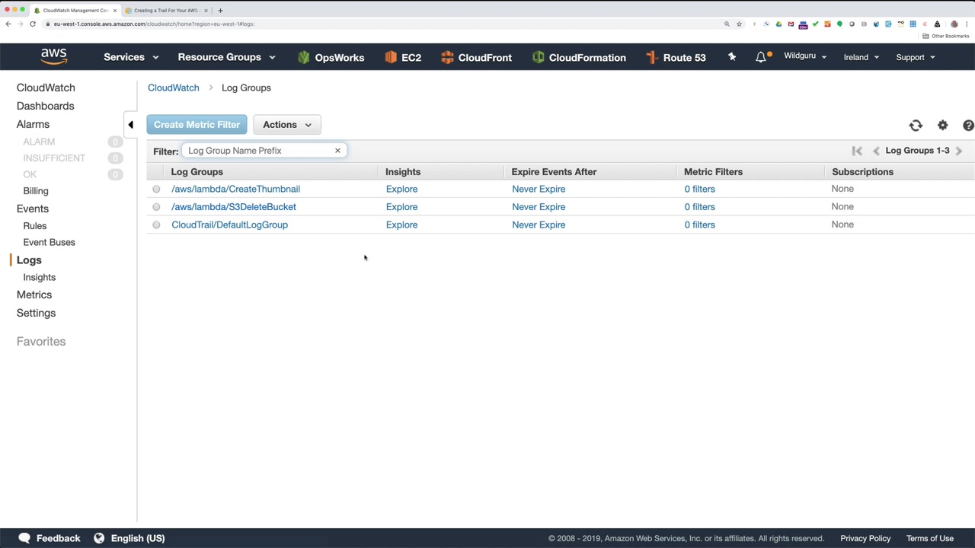Go to previous page of log groups

(x=876, y=151)
